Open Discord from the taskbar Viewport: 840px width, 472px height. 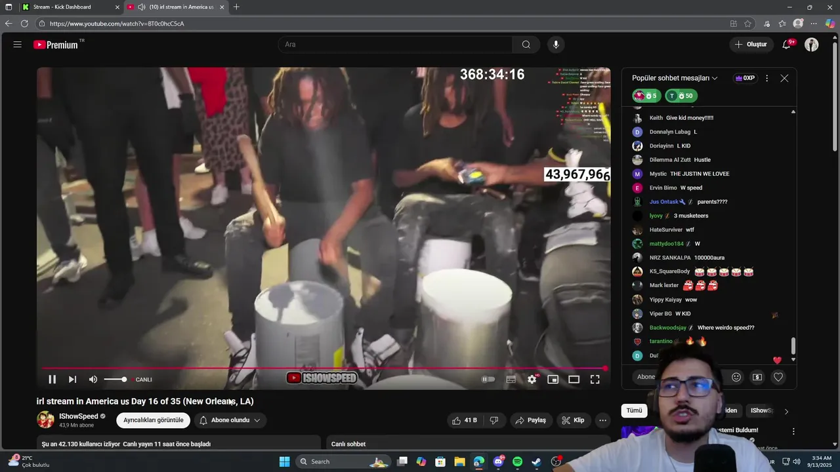click(498, 462)
